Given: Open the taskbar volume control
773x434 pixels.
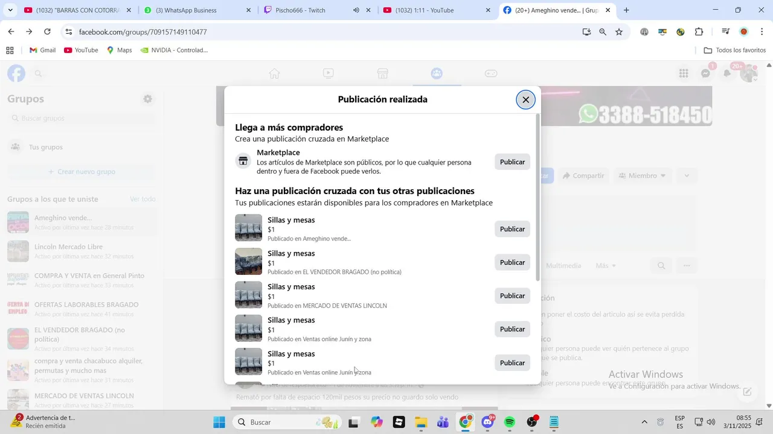Looking at the screenshot, I should tap(711, 422).
